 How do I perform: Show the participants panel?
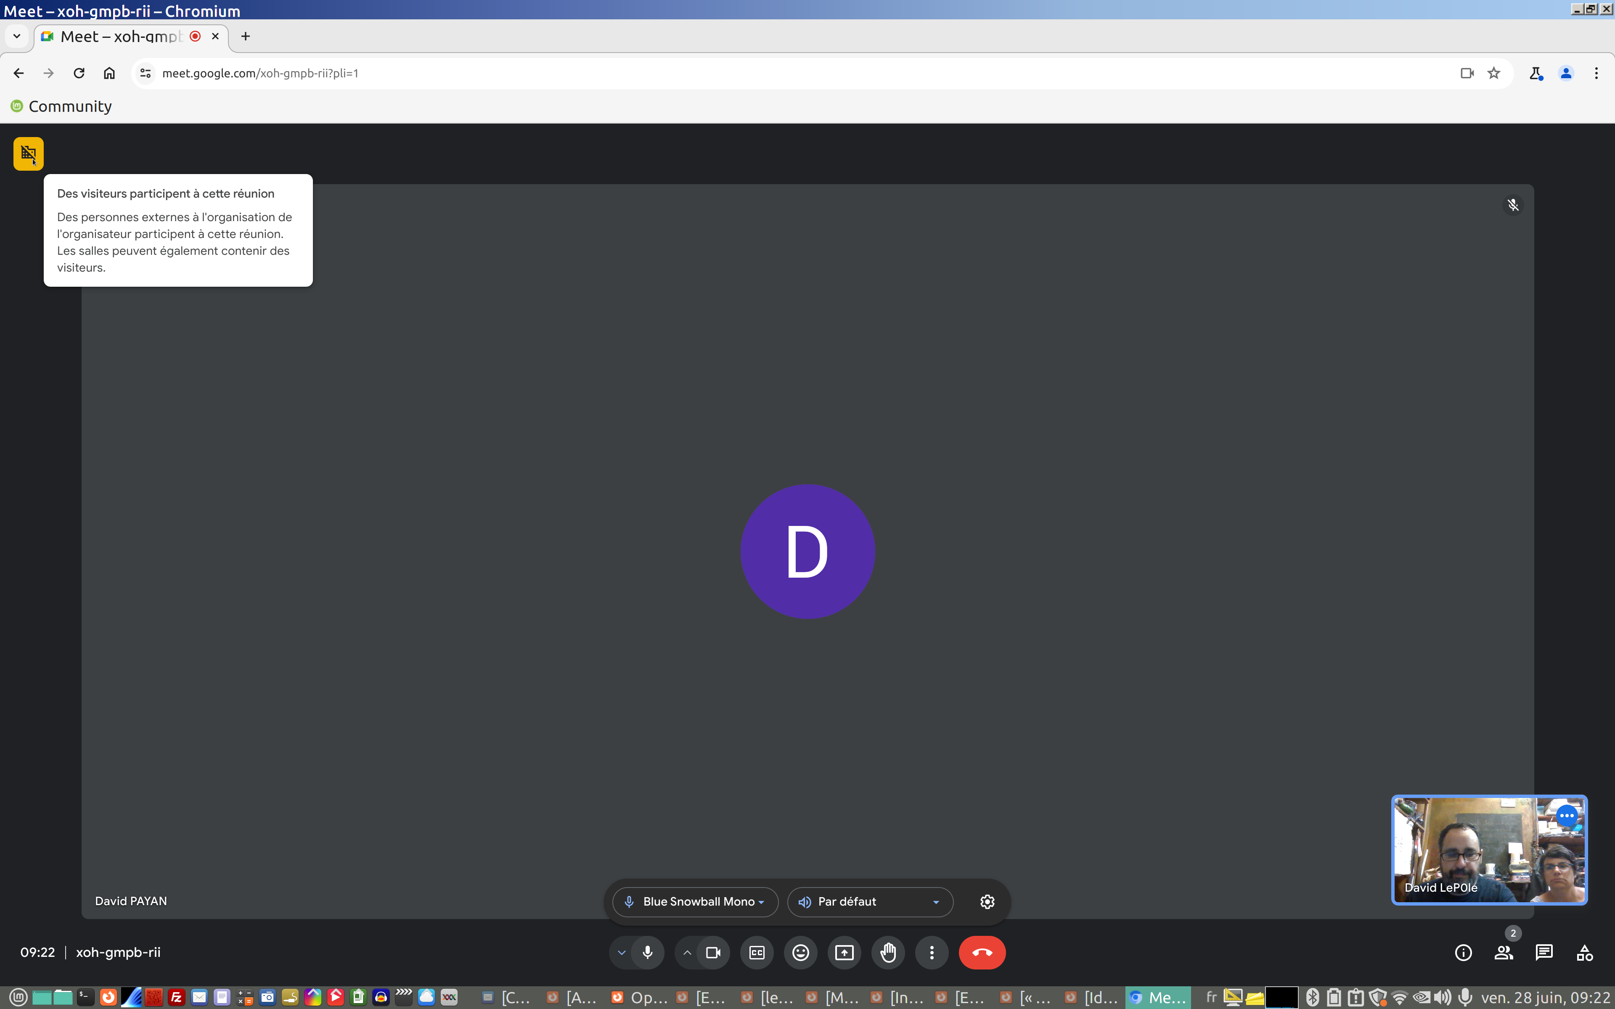pos(1504,953)
